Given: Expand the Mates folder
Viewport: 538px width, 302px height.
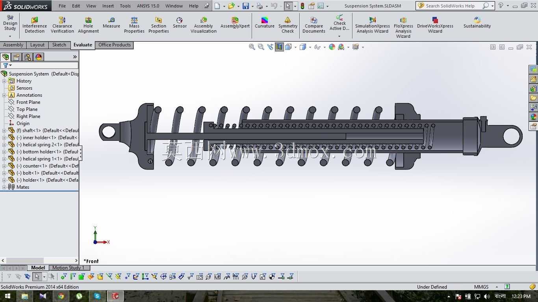Looking at the screenshot, I should [x=4, y=187].
